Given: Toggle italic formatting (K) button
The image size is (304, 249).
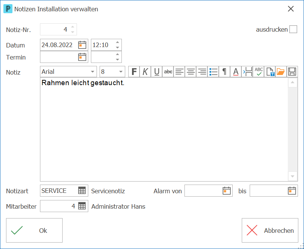Looking at the screenshot, I should (145, 72).
